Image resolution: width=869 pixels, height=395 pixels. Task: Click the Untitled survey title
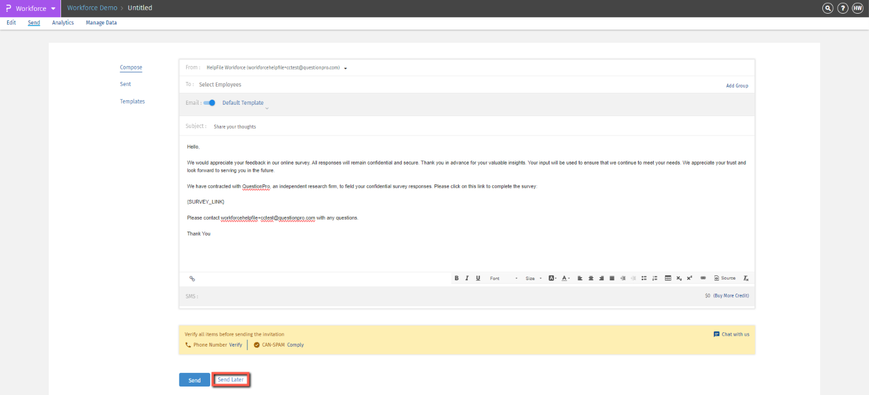coord(140,8)
